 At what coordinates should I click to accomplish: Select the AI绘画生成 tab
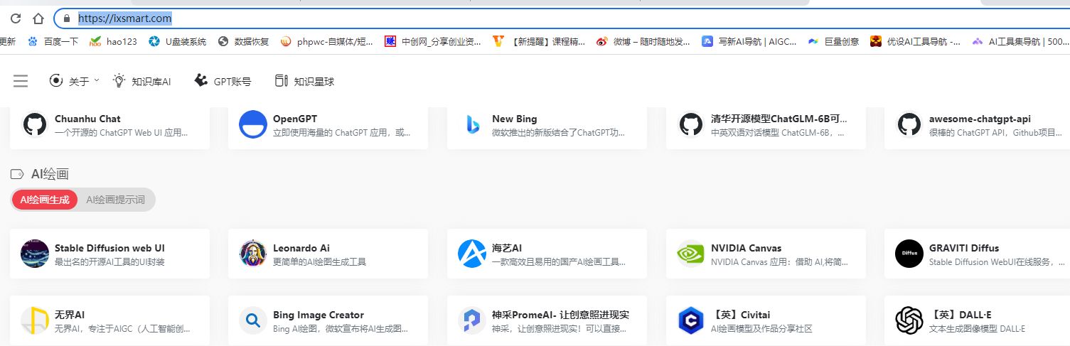(x=44, y=200)
